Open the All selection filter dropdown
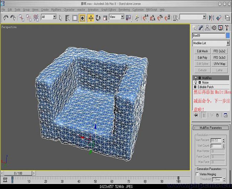232x189 pixels. [x=55, y=17]
